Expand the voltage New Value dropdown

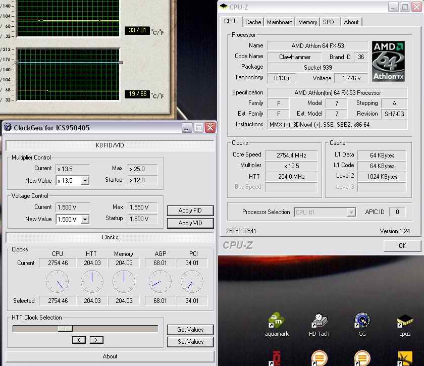(85, 219)
